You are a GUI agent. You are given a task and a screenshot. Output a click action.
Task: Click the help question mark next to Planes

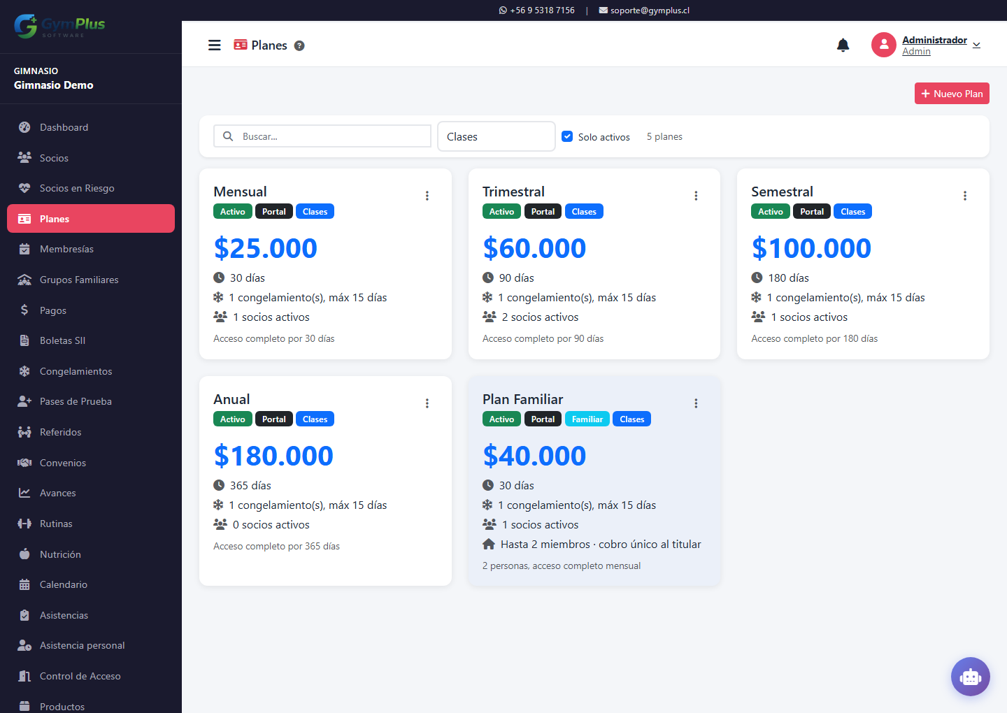click(x=299, y=46)
